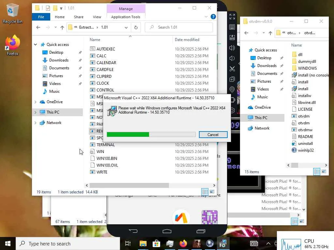Switch to the Share ribbon tab

(79, 17)
